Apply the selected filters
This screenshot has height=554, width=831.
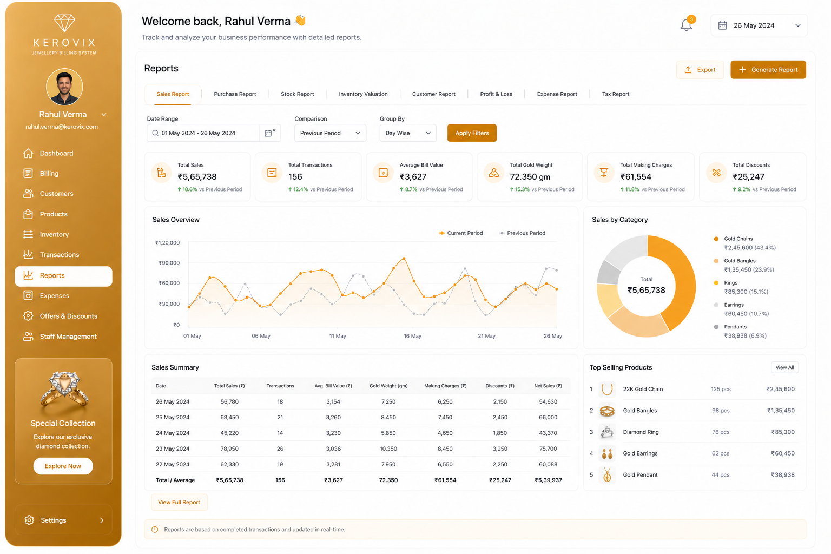472,133
